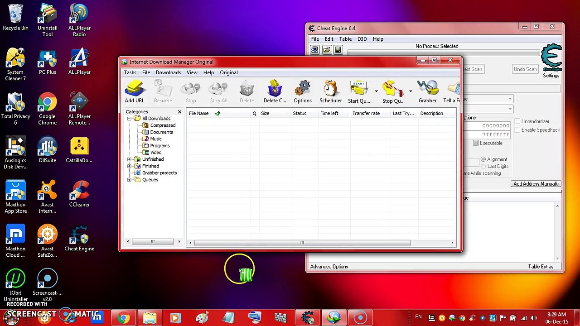580x326 pixels.
Task: Open the IDM View menu
Action: [192, 72]
